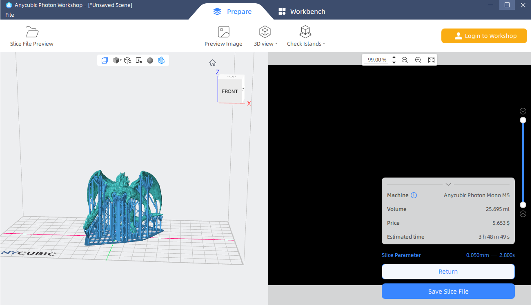Collapse the slice info panel chevron
This screenshot has width=532, height=305.
coord(448,184)
